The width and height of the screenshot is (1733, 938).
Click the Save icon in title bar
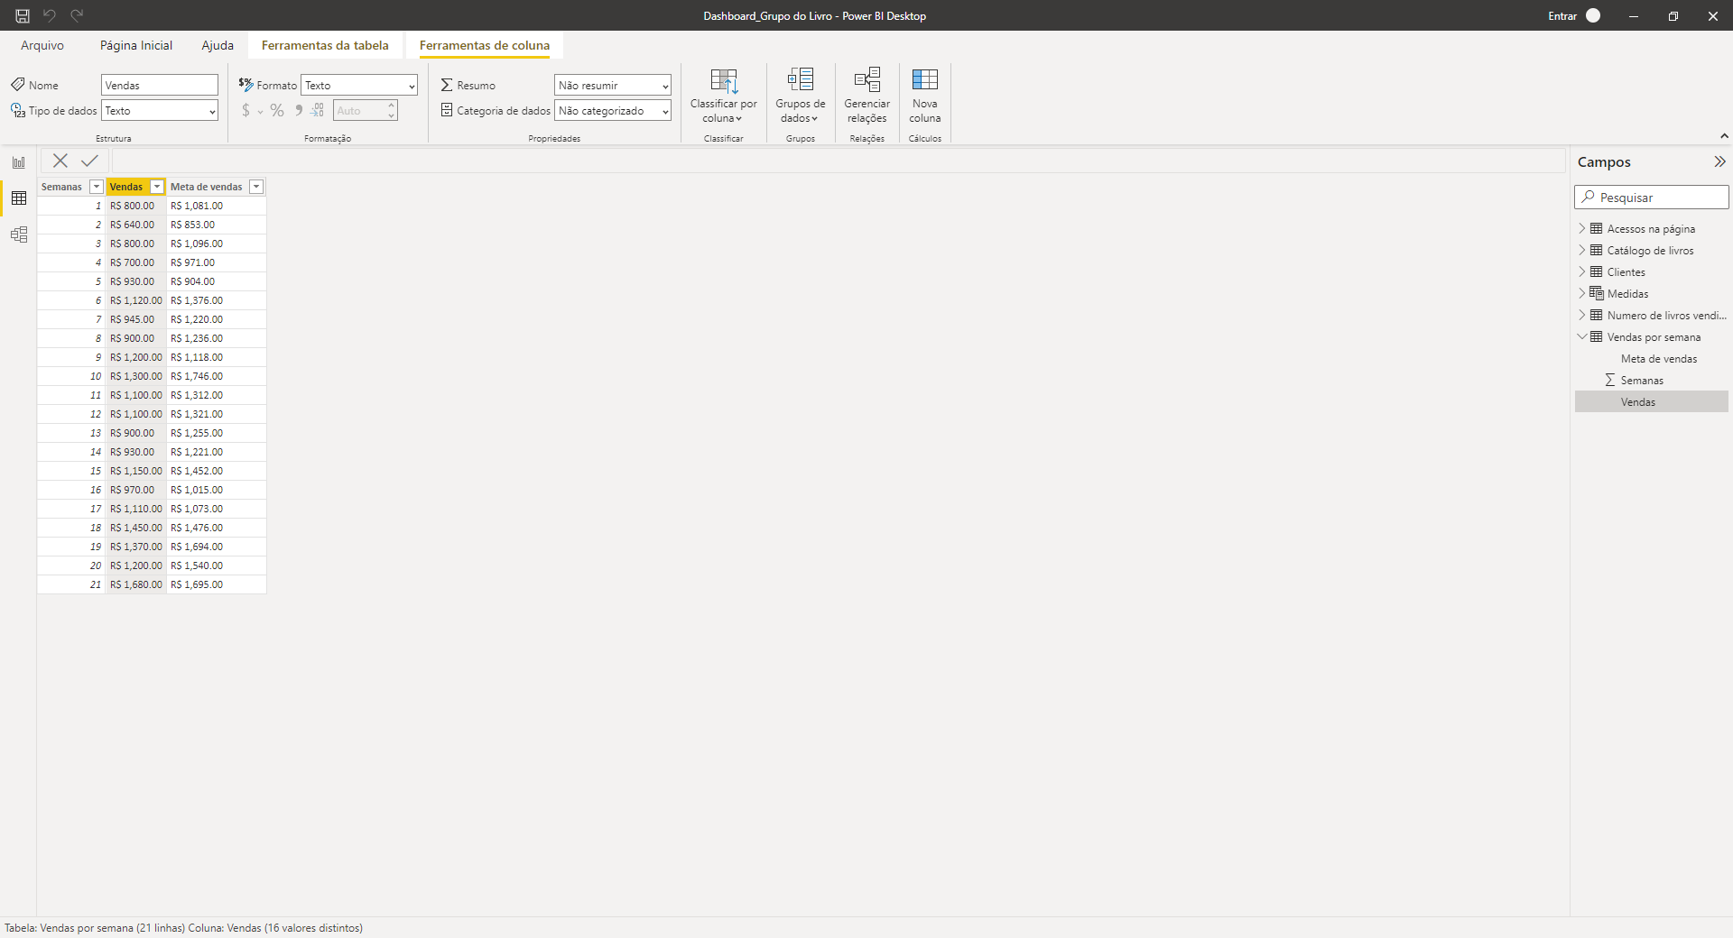[x=23, y=15]
